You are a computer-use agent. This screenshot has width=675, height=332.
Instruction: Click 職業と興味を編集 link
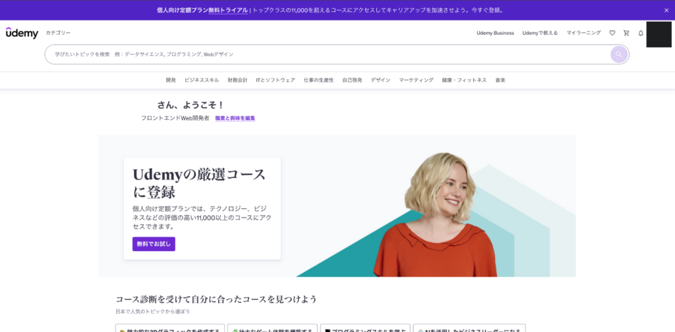(x=235, y=118)
